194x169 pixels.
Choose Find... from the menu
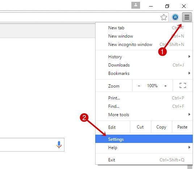144,106
